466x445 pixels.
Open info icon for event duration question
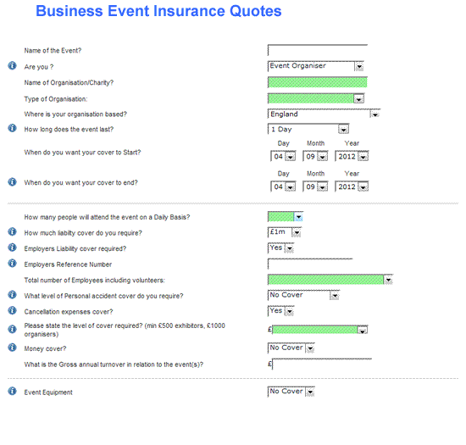click(12, 128)
